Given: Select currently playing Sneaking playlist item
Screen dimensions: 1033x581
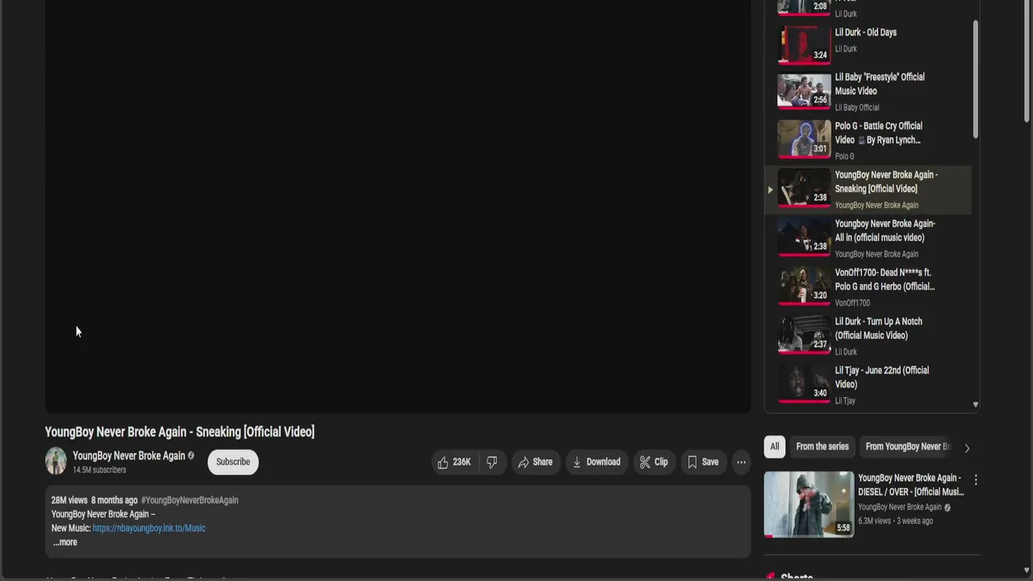Looking at the screenshot, I should click(868, 190).
